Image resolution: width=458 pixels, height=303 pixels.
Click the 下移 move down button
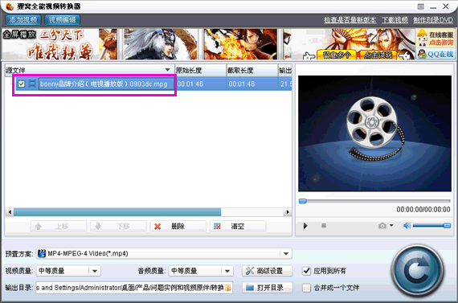click(118, 226)
